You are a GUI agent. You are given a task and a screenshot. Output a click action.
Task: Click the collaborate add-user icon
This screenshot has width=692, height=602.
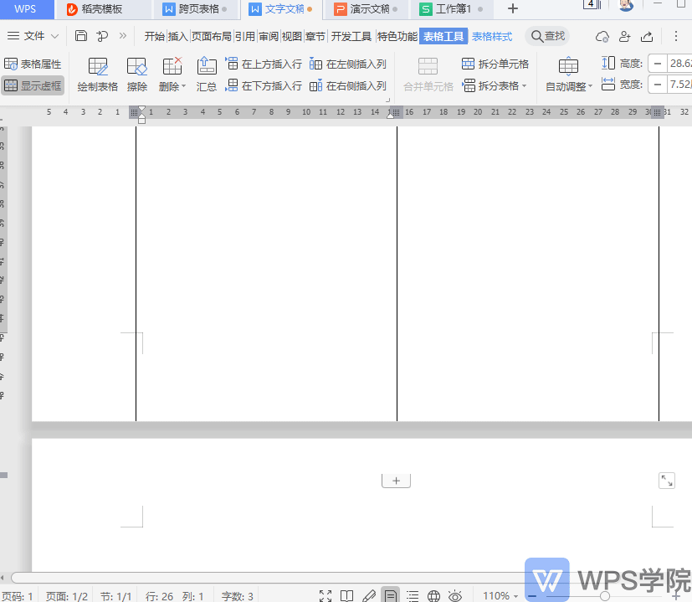click(624, 37)
